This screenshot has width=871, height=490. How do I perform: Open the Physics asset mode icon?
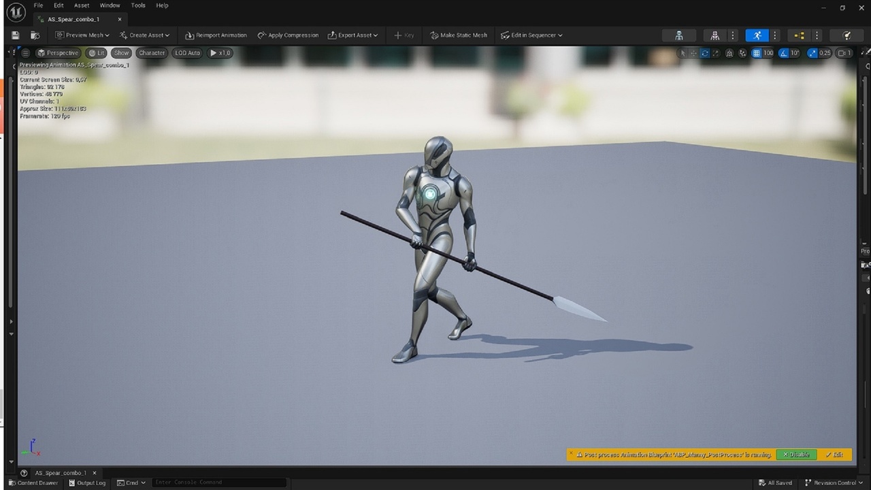click(847, 35)
